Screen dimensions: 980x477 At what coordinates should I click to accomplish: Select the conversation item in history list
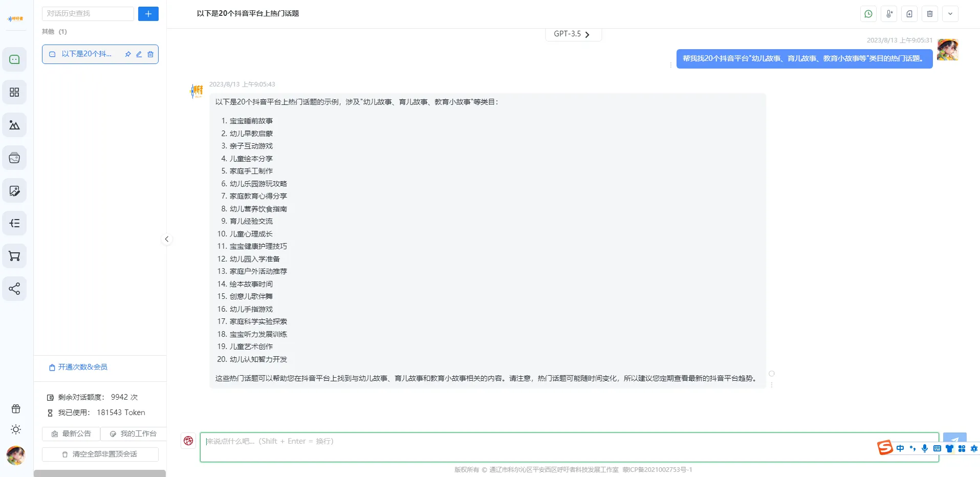86,54
